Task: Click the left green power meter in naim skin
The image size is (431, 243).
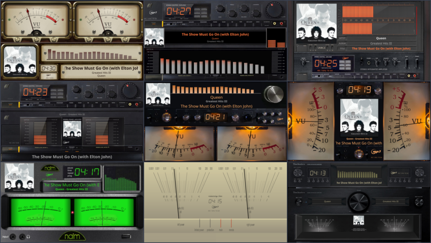Action: [40, 212]
